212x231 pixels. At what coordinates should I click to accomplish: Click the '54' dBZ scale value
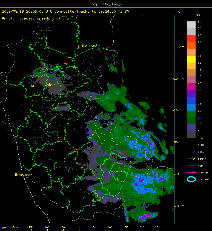[x=199, y=56]
